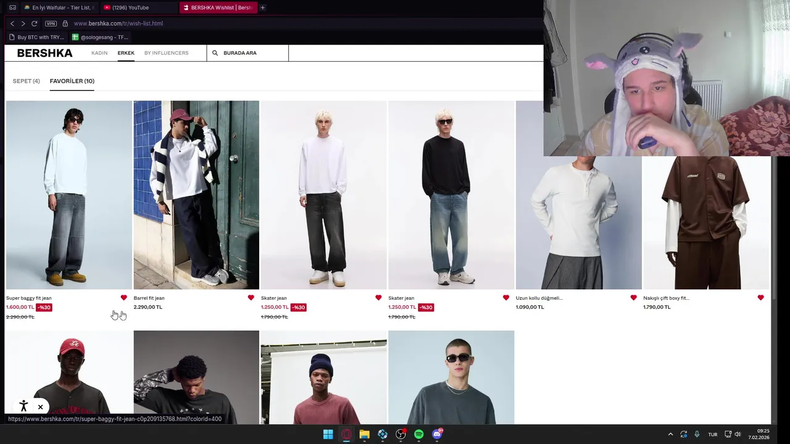Open network status tray icon
Image resolution: width=790 pixels, height=444 pixels.
(728, 434)
